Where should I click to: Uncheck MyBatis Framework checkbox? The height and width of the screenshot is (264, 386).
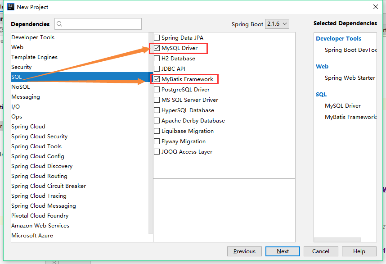click(157, 79)
